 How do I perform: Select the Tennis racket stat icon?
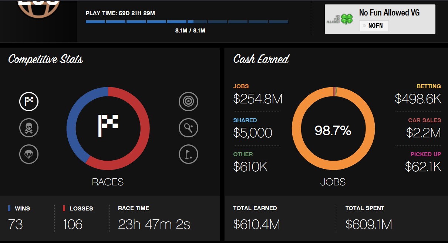click(x=189, y=128)
